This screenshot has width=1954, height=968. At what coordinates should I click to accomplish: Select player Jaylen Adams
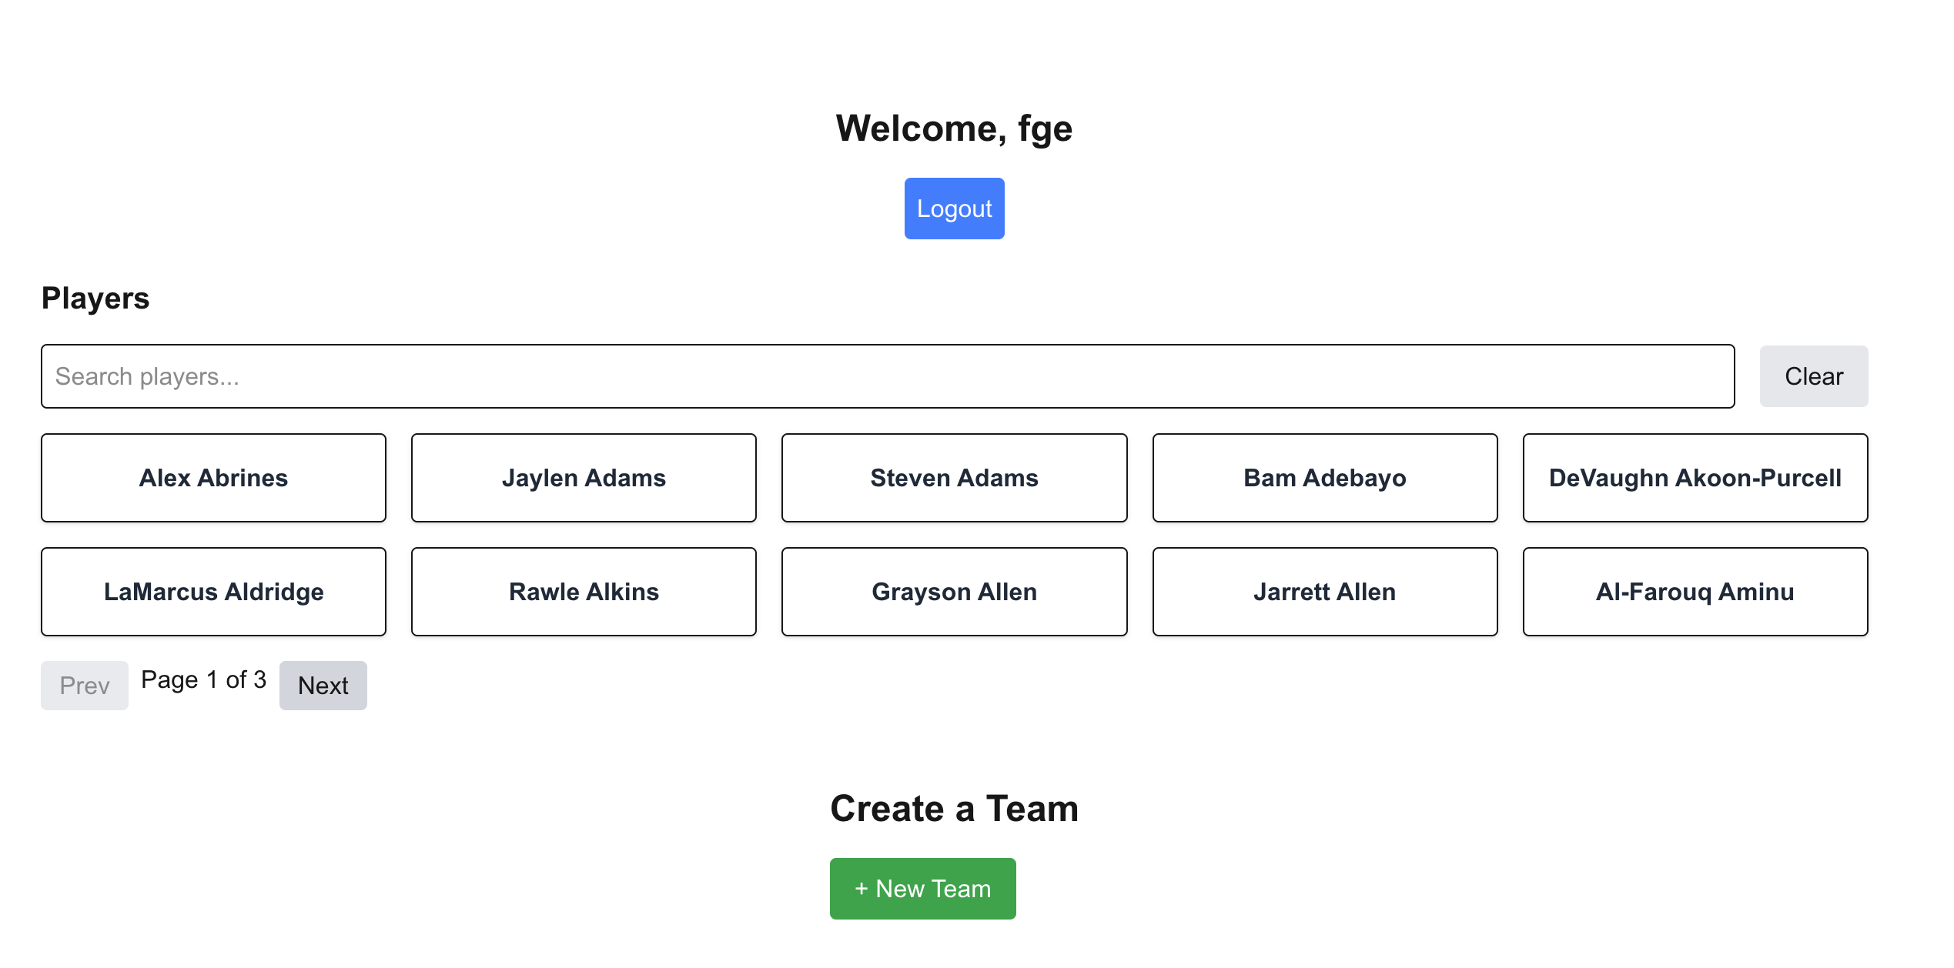coord(584,477)
